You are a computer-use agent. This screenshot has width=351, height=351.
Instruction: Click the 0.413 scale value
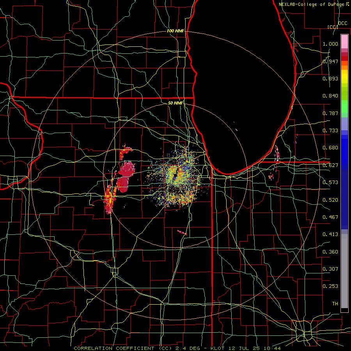point(330,234)
